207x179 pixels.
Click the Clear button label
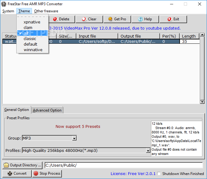click(92, 19)
